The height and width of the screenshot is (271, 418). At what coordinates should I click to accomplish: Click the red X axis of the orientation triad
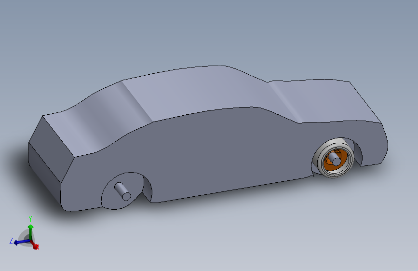pyautogui.click(x=34, y=244)
